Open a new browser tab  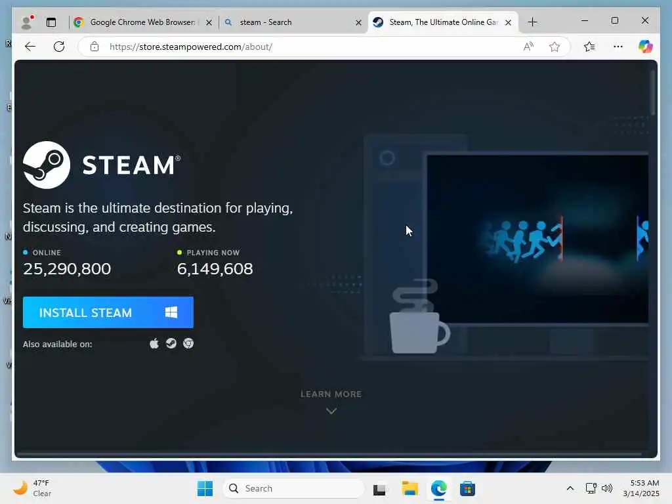point(532,22)
